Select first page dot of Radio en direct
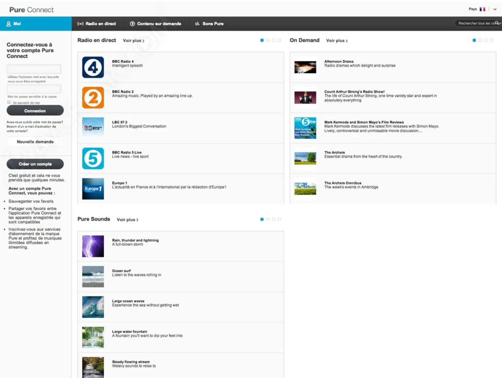Screen dimensions: 502x378 tap(262, 40)
